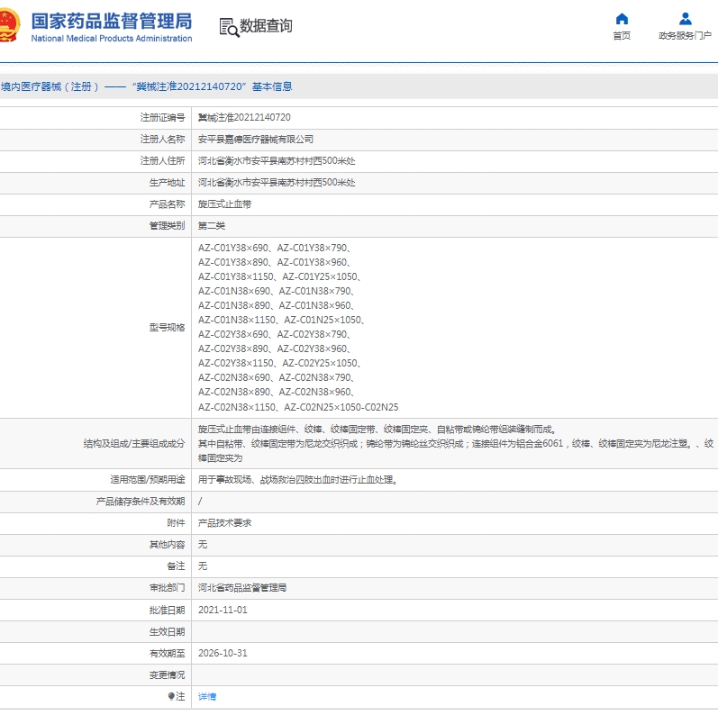Select model AZ-C02N25×1050-C02N25
Image resolution: width=718 pixels, height=715 pixels.
341,407
